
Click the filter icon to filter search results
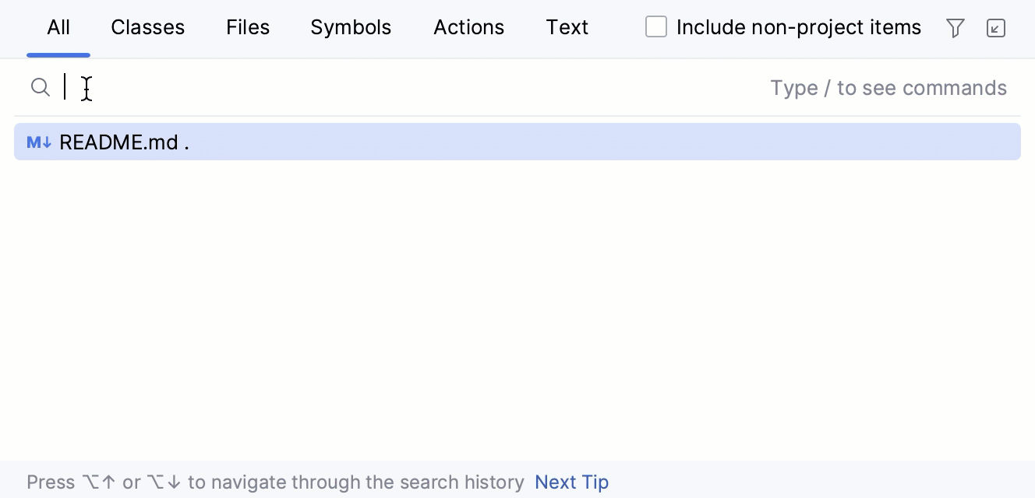tap(956, 28)
